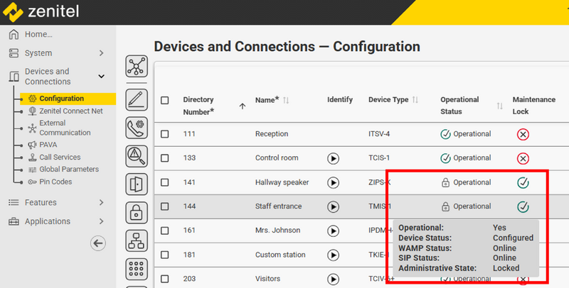
Task: Identify the Mrs. Johnson device
Action: click(x=333, y=231)
